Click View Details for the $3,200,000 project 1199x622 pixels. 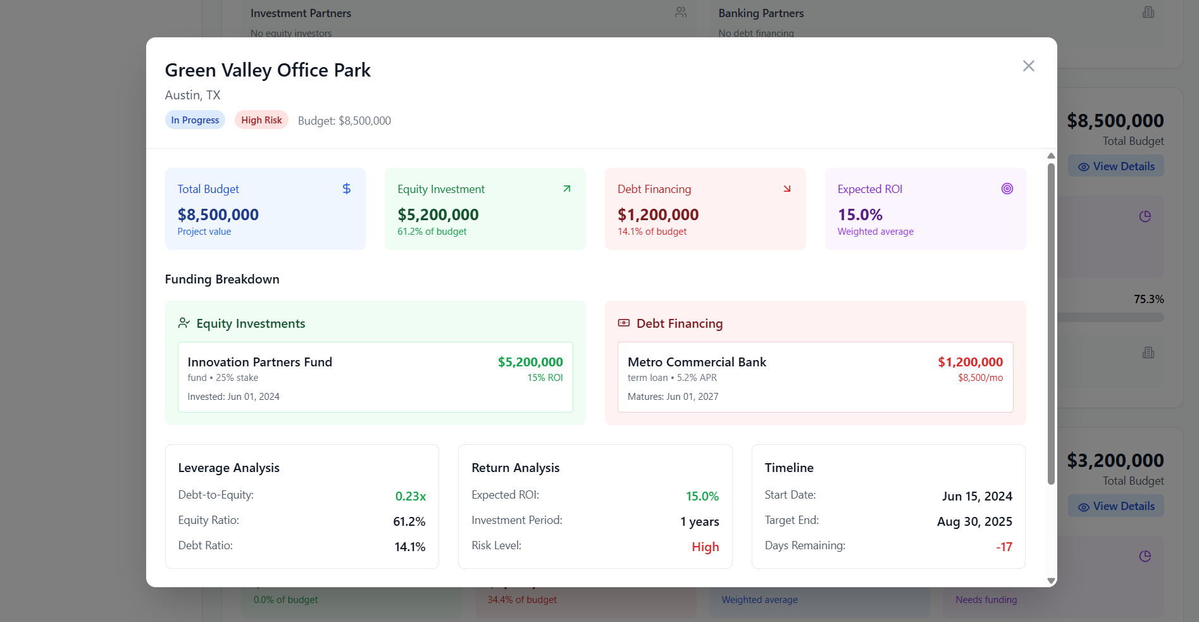tap(1116, 506)
